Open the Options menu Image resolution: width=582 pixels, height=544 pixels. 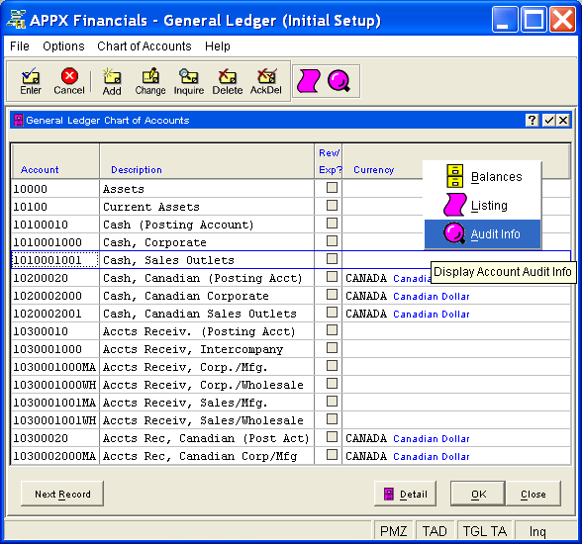click(x=63, y=46)
